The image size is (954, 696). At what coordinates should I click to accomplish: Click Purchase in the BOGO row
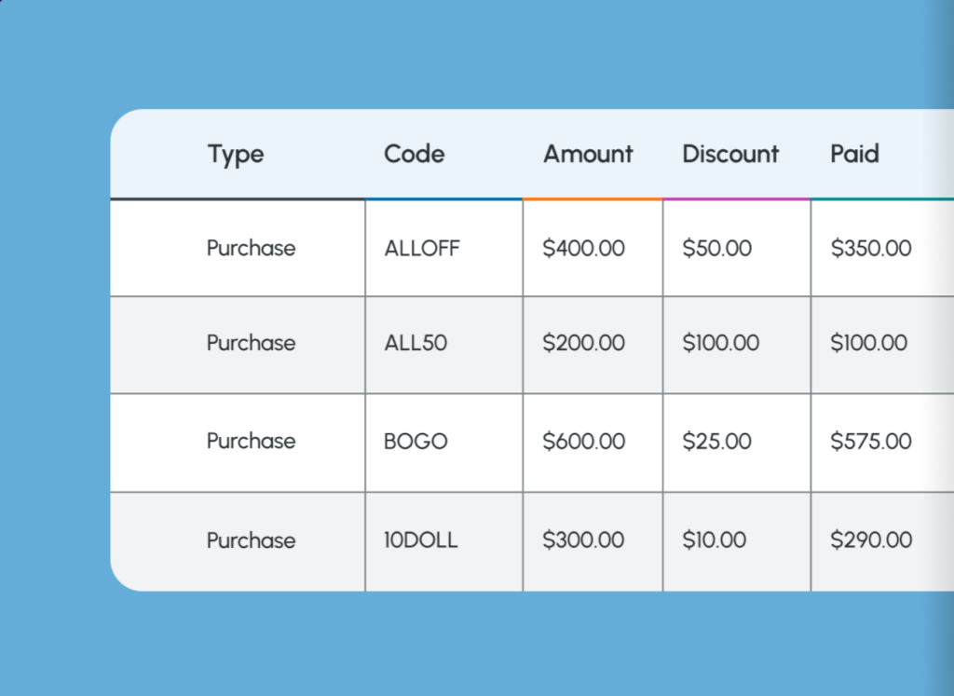click(251, 442)
